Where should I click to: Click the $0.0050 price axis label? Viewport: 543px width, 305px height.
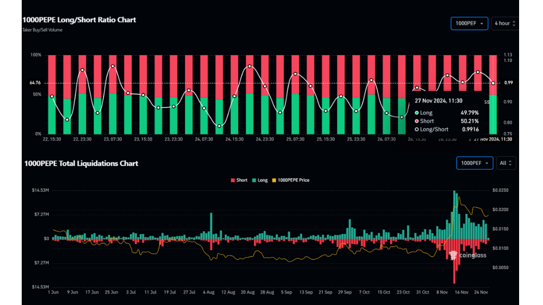click(x=500, y=268)
